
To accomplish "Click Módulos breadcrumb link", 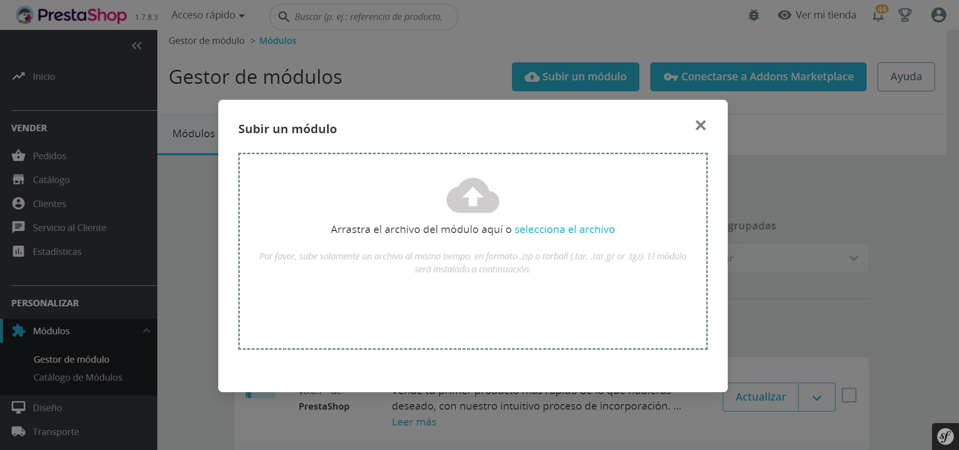I will (x=278, y=40).
